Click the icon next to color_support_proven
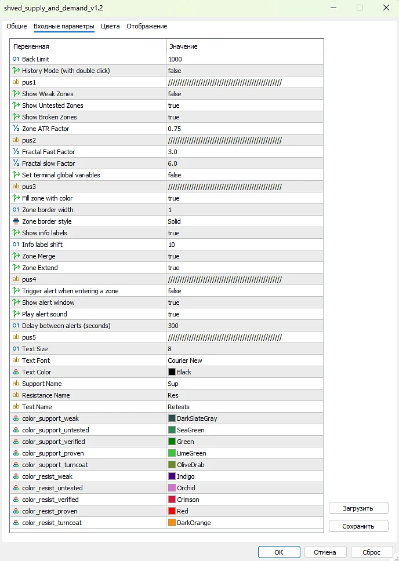Screen dimensions: 399x561 (16, 453)
